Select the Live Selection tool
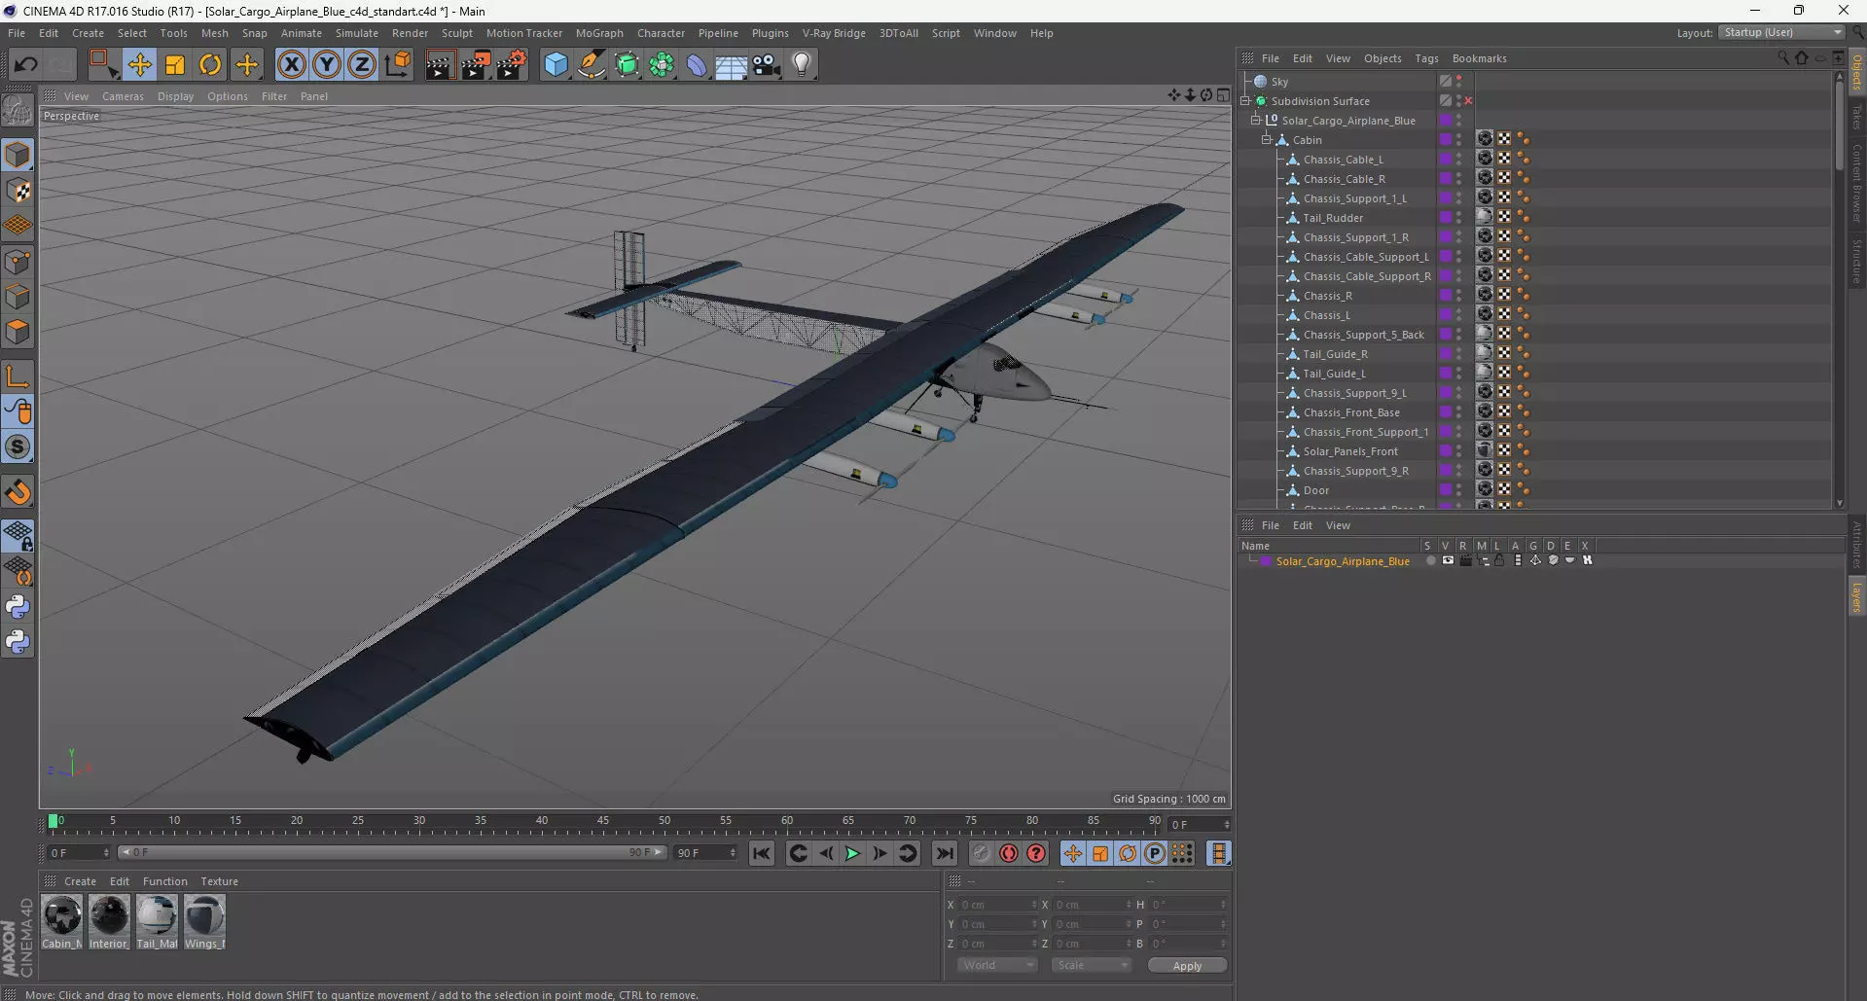Screen dimensions: 1867x1001 [103, 65]
